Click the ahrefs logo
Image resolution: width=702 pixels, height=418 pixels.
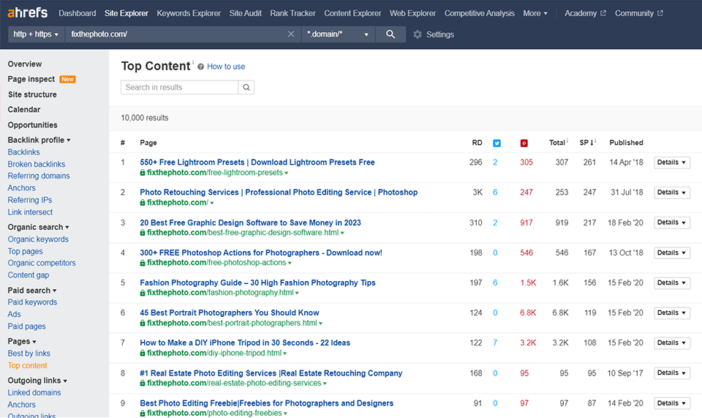(27, 12)
